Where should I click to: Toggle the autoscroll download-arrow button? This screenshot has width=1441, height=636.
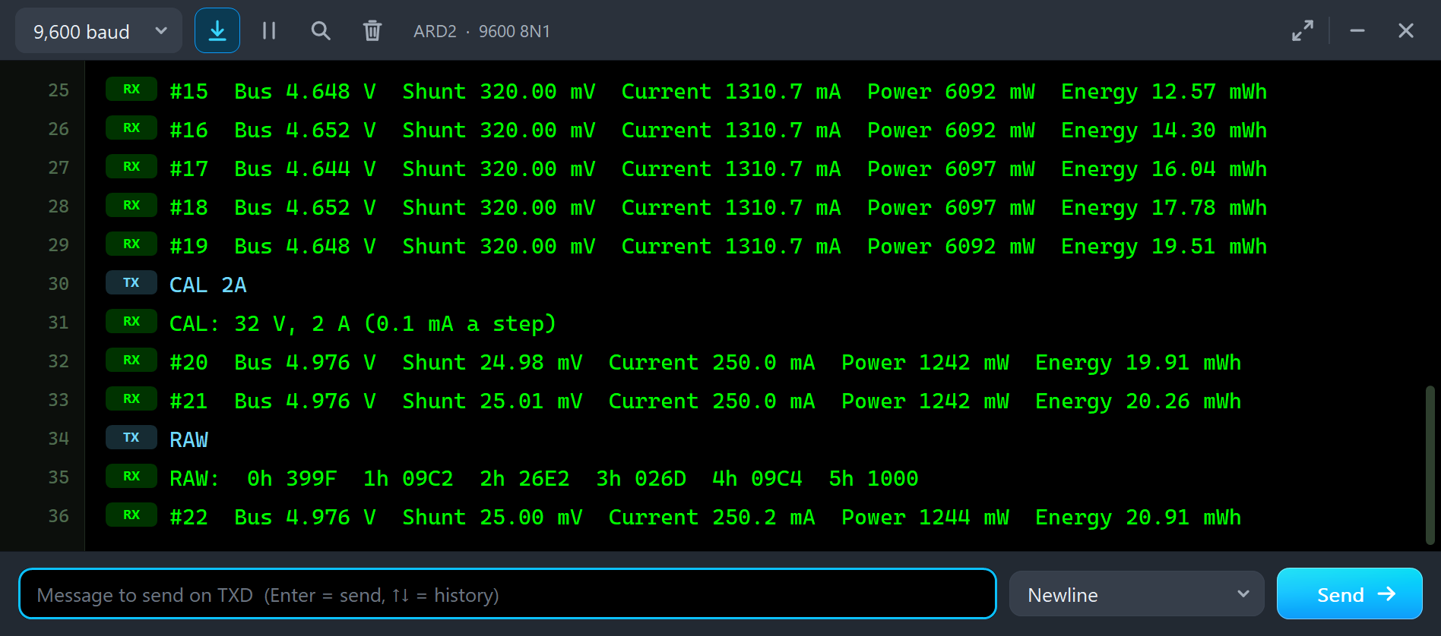click(217, 30)
